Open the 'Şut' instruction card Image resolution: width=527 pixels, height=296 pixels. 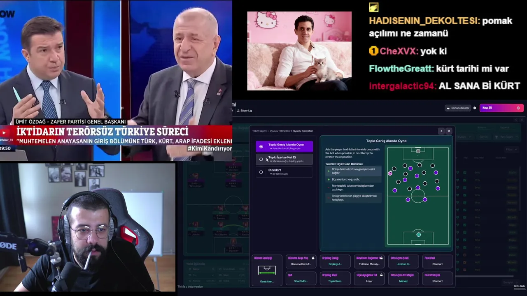(301, 278)
